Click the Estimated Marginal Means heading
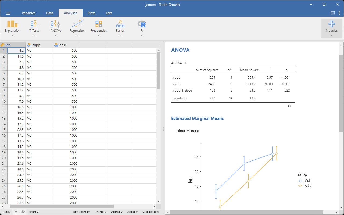344x215 pixels. click(198, 119)
